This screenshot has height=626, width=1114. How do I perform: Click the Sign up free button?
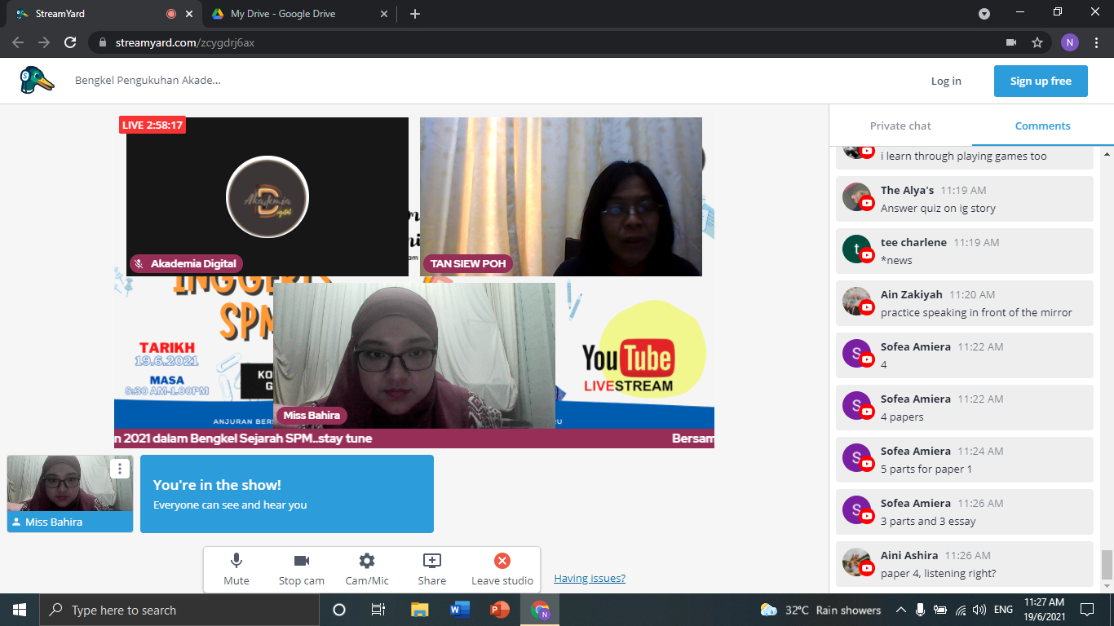coord(1041,81)
